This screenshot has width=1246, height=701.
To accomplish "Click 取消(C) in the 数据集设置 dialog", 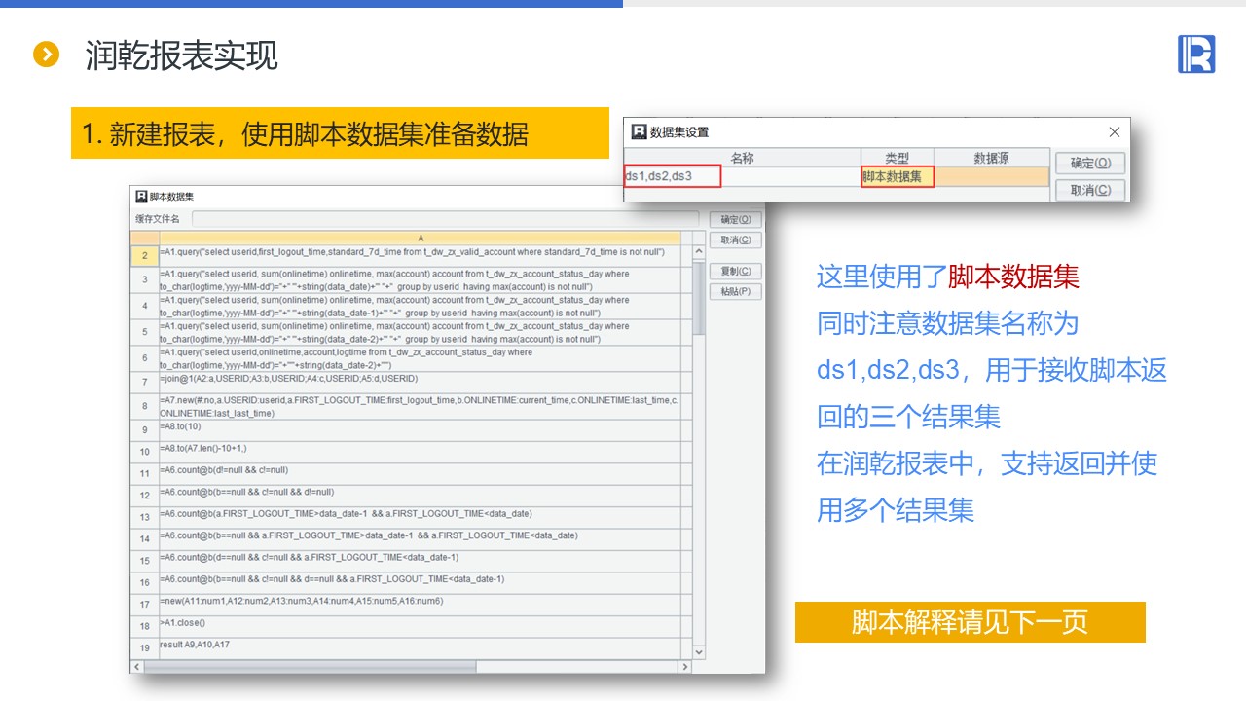I will click(1089, 190).
